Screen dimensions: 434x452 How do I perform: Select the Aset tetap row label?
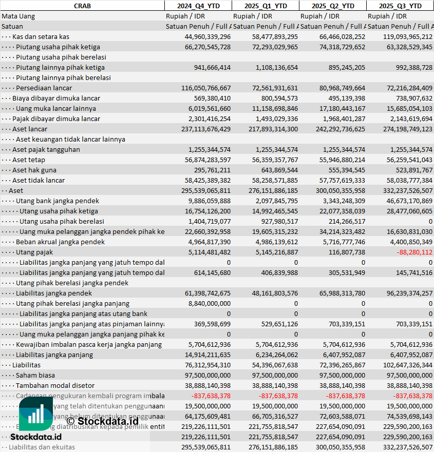29,160
